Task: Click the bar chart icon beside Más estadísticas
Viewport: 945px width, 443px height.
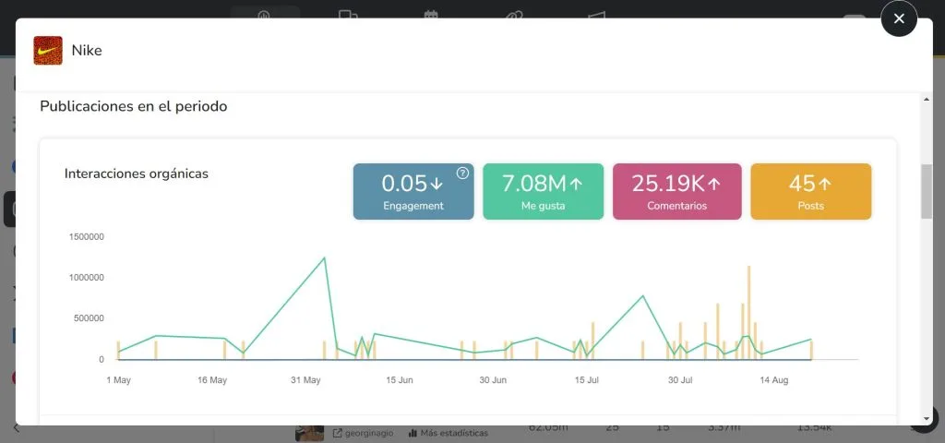Action: [x=413, y=433]
